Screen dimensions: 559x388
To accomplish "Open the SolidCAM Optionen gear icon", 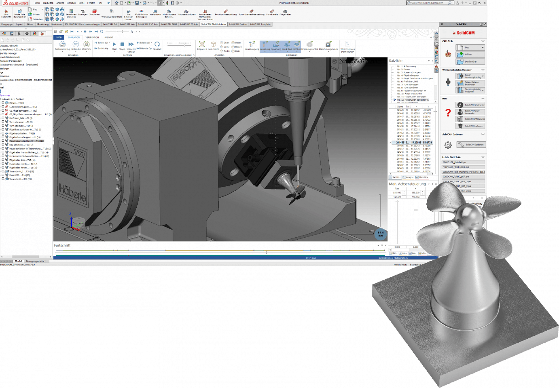I will tap(448, 145).
